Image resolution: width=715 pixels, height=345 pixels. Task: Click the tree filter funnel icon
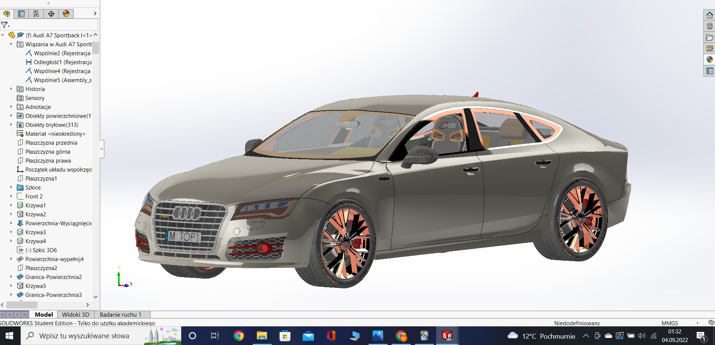point(5,25)
